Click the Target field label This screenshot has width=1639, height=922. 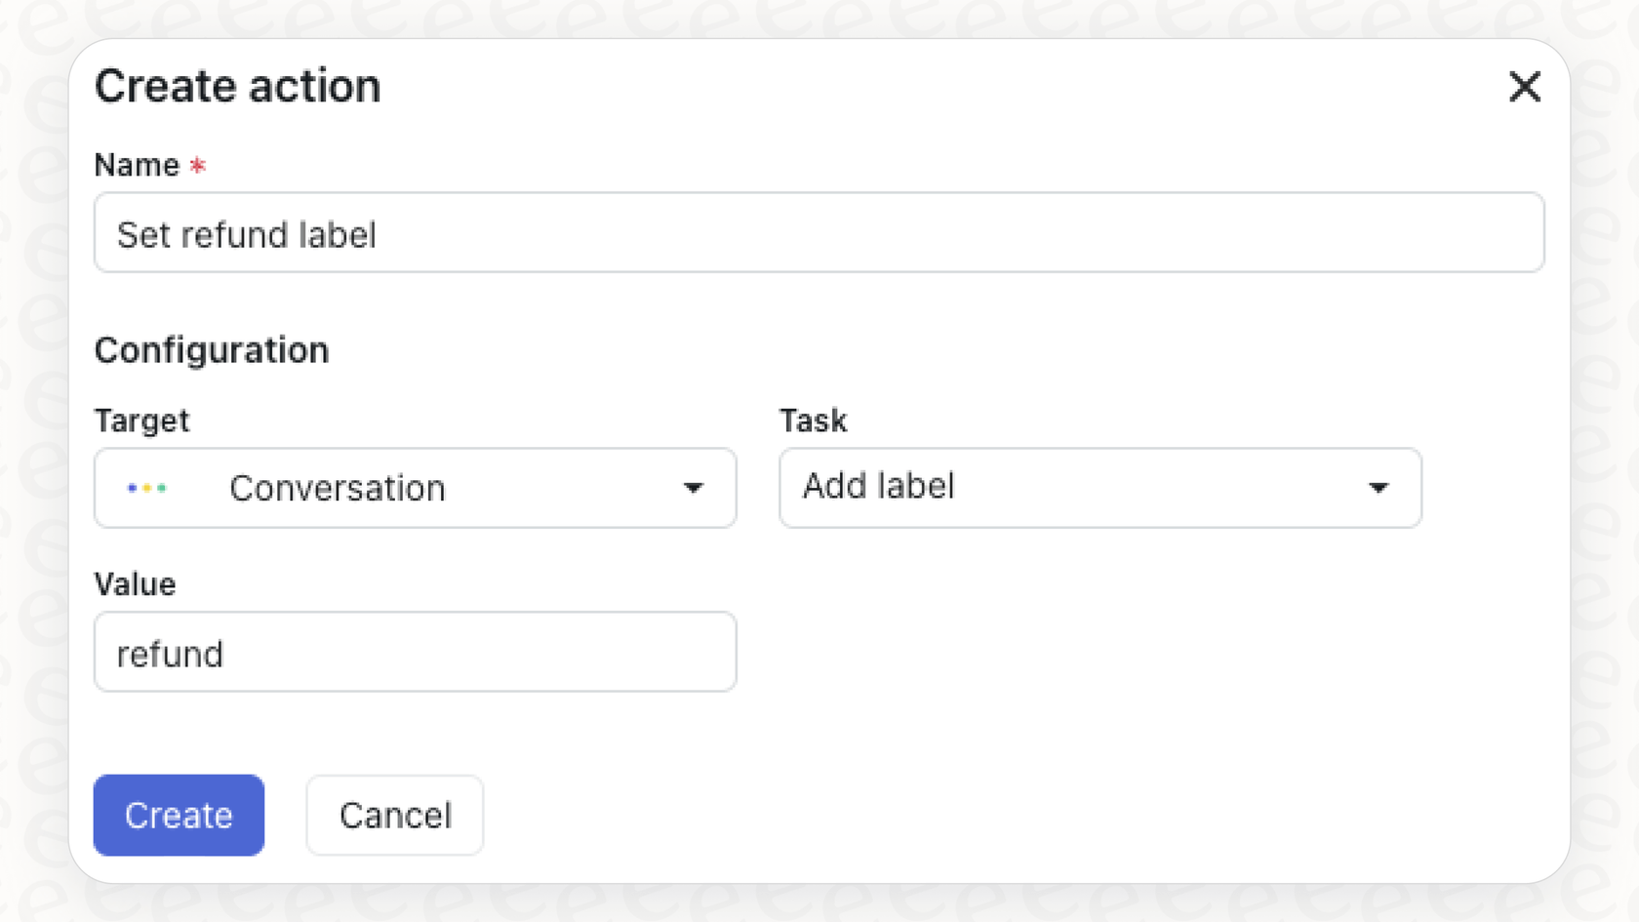[x=141, y=421]
